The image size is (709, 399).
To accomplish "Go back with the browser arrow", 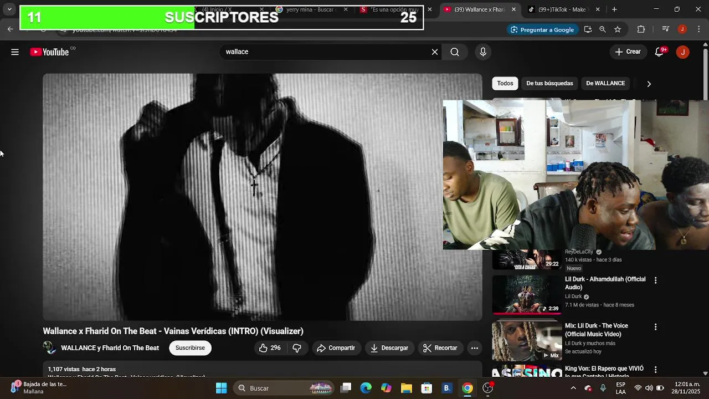I will pyautogui.click(x=10, y=29).
